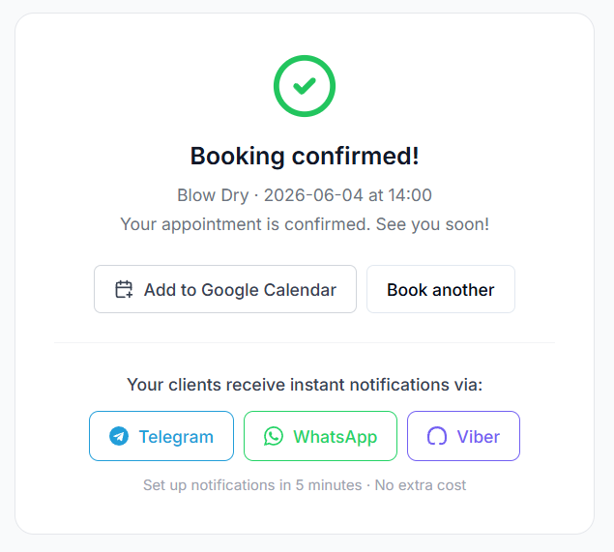The image size is (614, 552).
Task: Click the Your appointment is confirmed text
Action: 246,224
